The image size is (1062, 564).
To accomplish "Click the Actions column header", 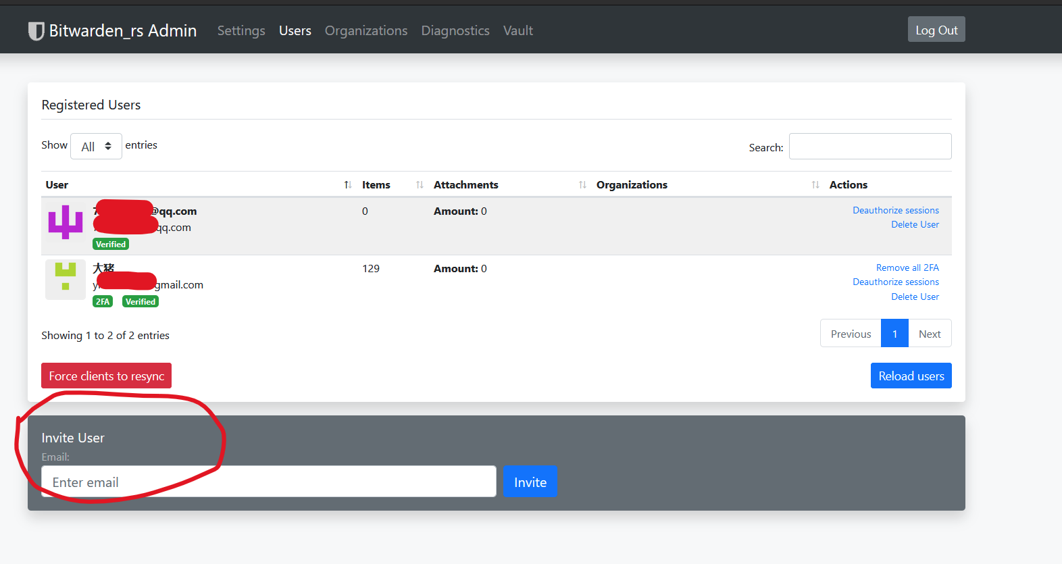I will [849, 185].
